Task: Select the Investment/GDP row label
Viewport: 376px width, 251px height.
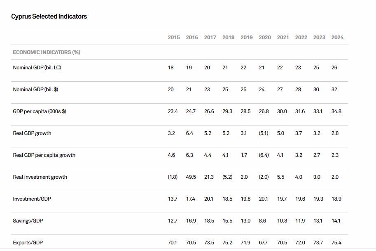Action: 32,199
